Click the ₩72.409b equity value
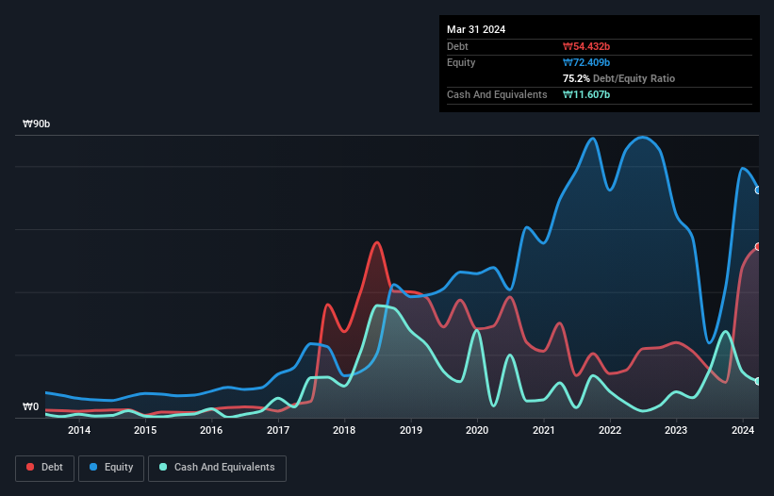 (x=586, y=62)
